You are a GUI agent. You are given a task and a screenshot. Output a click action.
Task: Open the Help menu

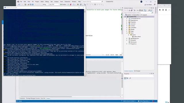coord(79,2)
